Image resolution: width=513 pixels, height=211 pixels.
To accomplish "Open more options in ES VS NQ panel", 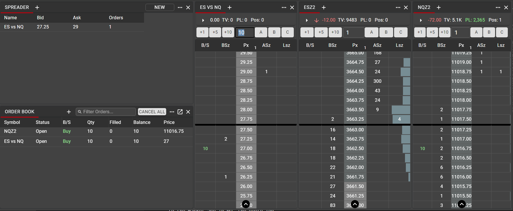I will [x=284, y=7].
